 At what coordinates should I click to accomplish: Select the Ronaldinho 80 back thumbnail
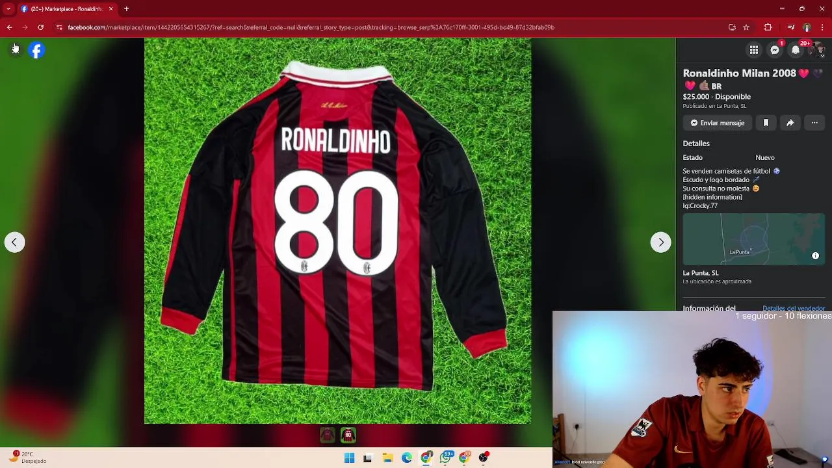pyautogui.click(x=348, y=435)
